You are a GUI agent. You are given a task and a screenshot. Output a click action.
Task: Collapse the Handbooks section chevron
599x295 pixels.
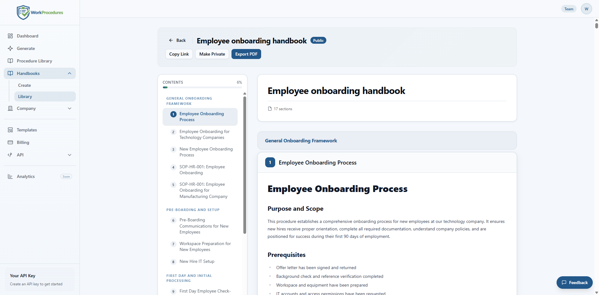pos(70,73)
